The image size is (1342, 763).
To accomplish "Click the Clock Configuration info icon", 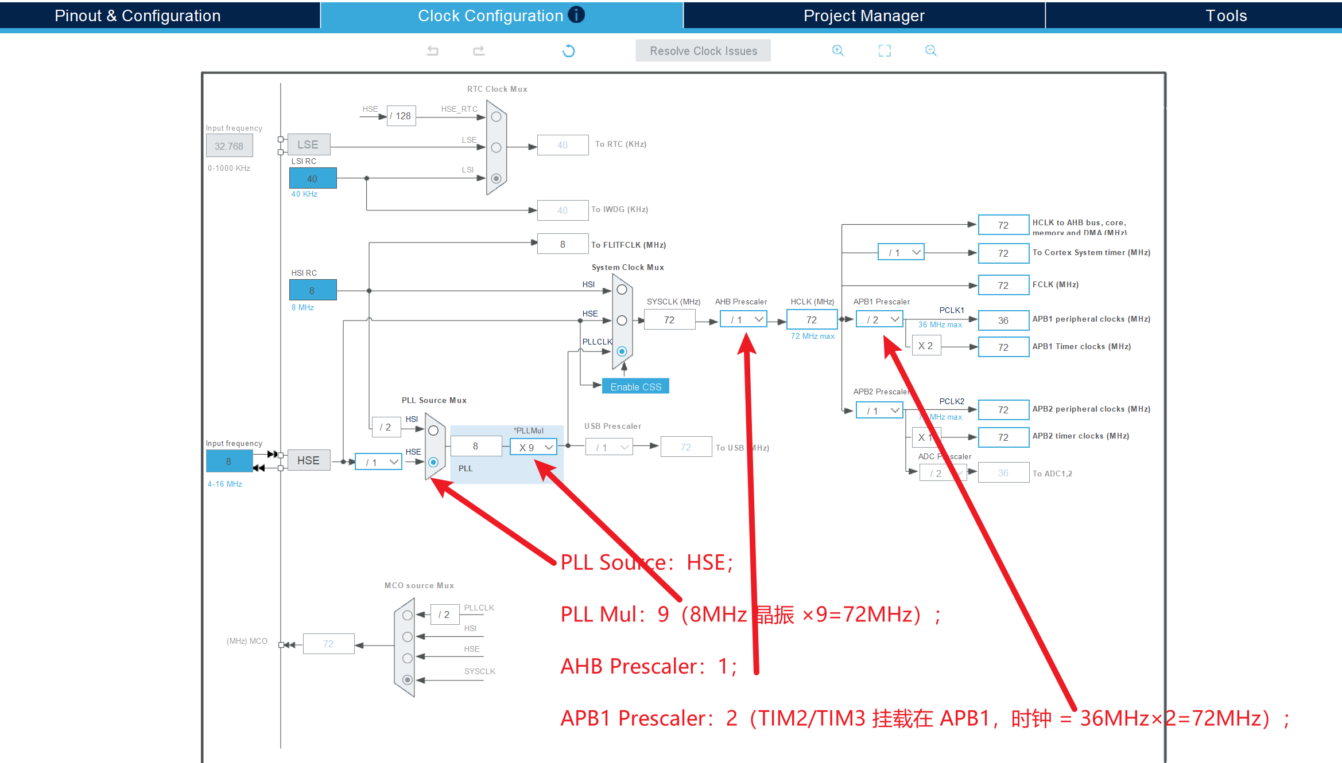I will (576, 15).
